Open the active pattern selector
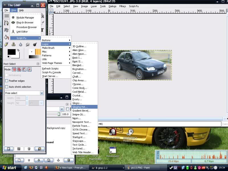 (x=38, y=52)
